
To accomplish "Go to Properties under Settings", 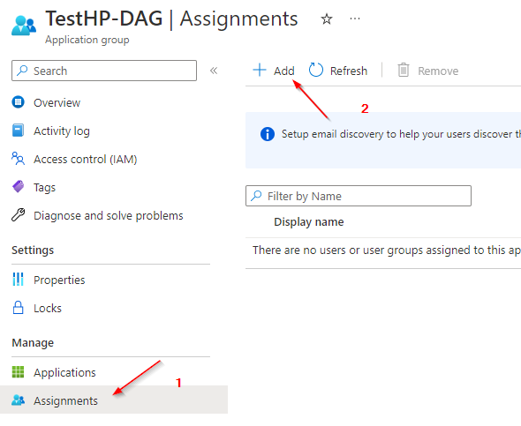I will point(59,280).
